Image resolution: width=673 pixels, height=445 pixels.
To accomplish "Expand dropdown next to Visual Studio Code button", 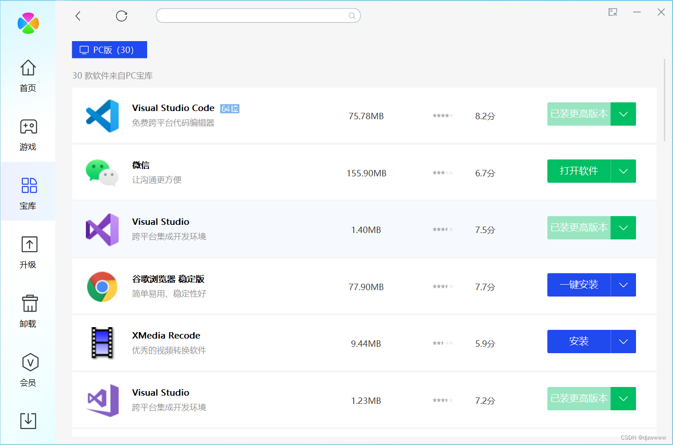I will 623,114.
